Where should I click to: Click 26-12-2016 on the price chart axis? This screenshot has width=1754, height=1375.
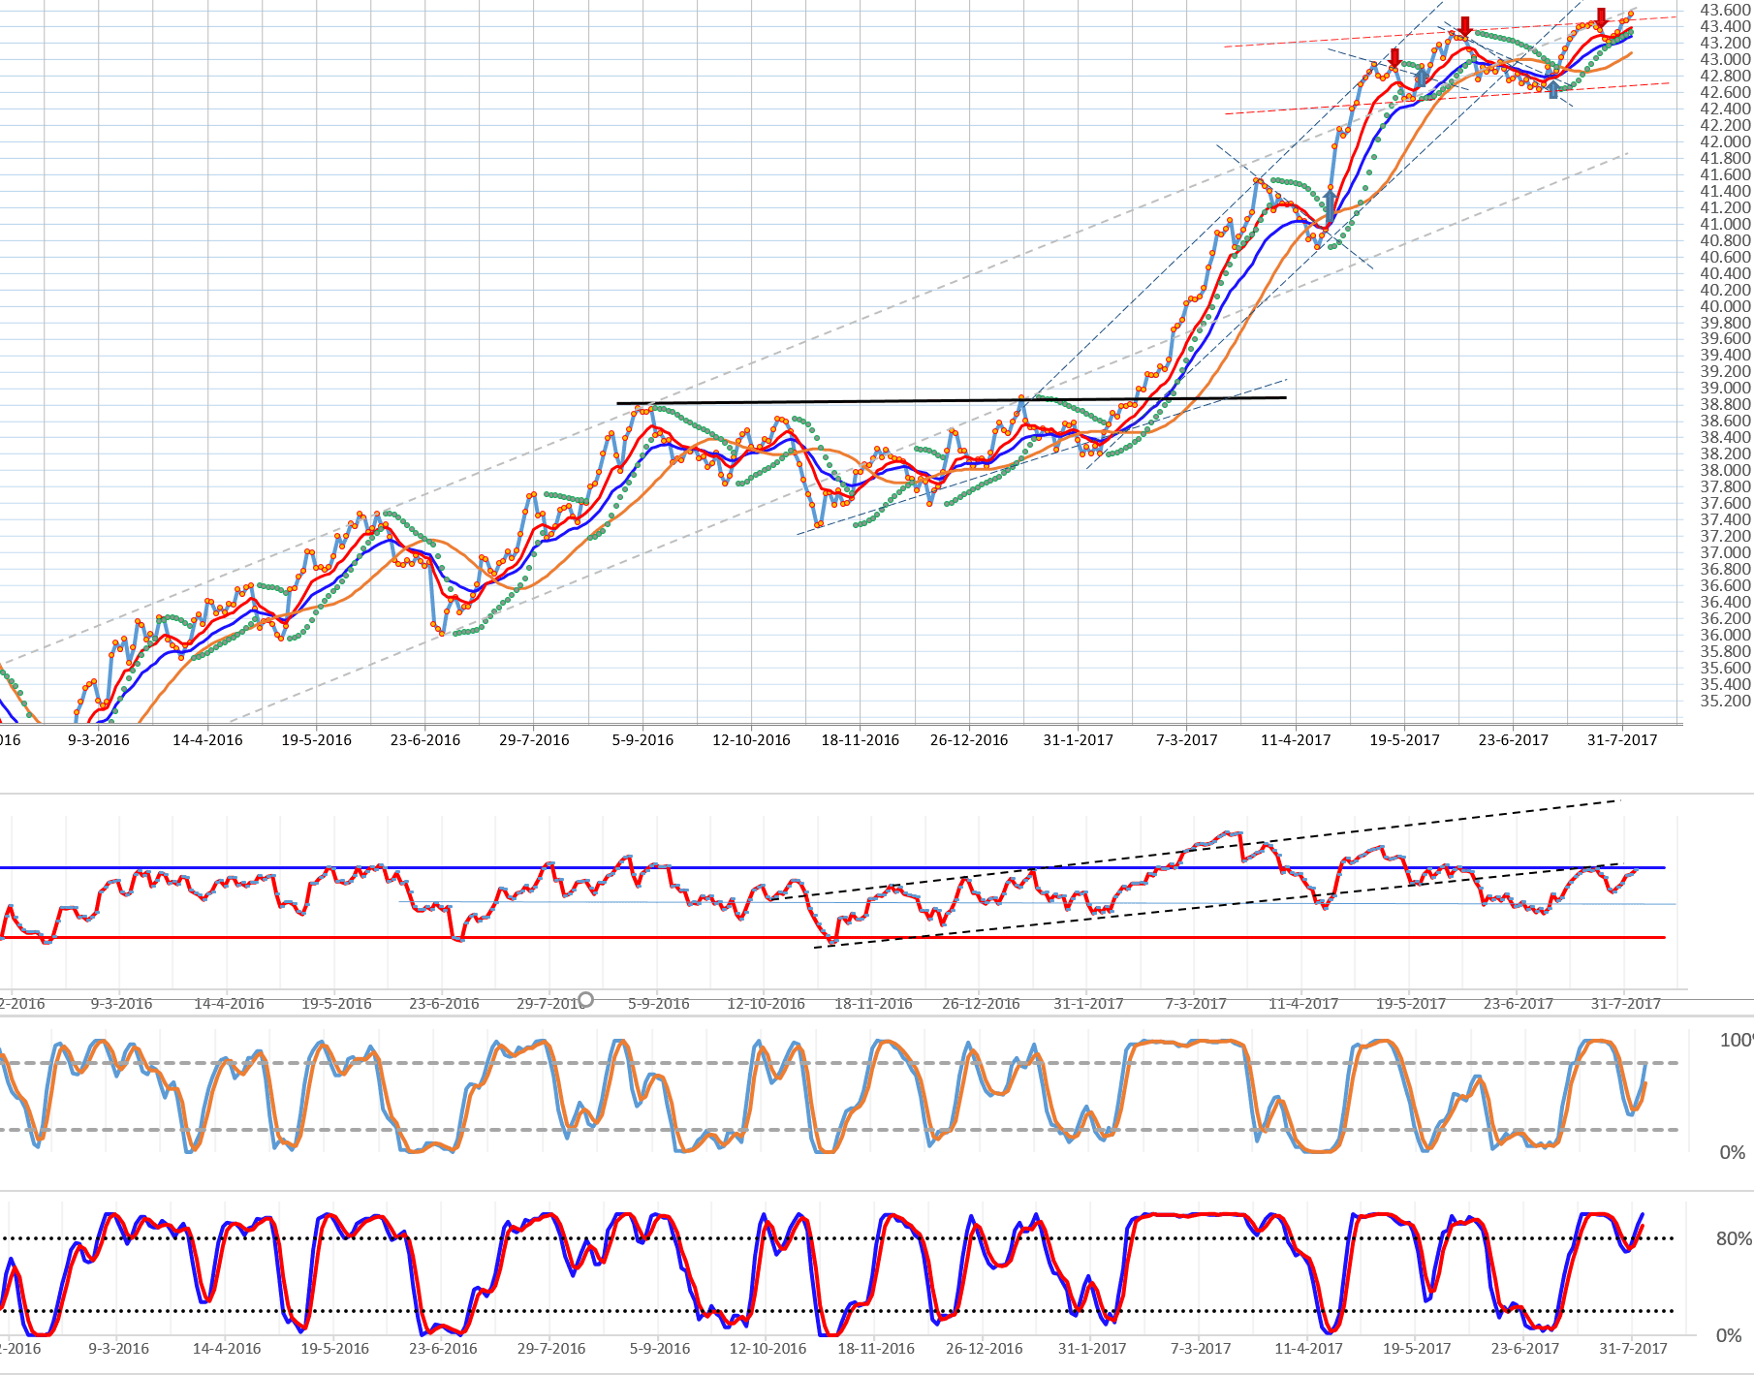pyautogui.click(x=969, y=740)
